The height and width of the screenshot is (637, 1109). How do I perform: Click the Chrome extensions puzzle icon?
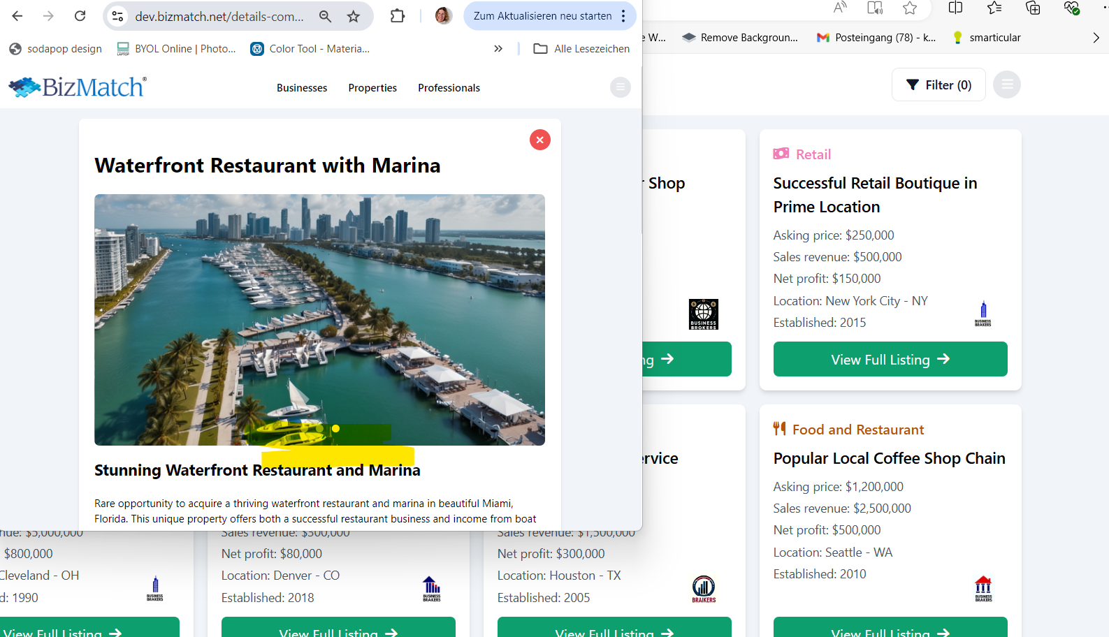[x=398, y=16]
